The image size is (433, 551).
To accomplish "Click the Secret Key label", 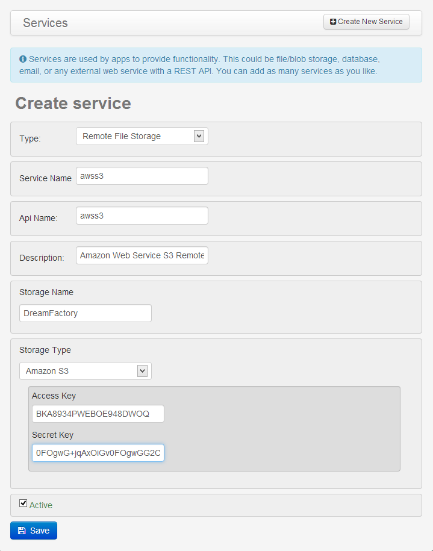I will click(53, 435).
